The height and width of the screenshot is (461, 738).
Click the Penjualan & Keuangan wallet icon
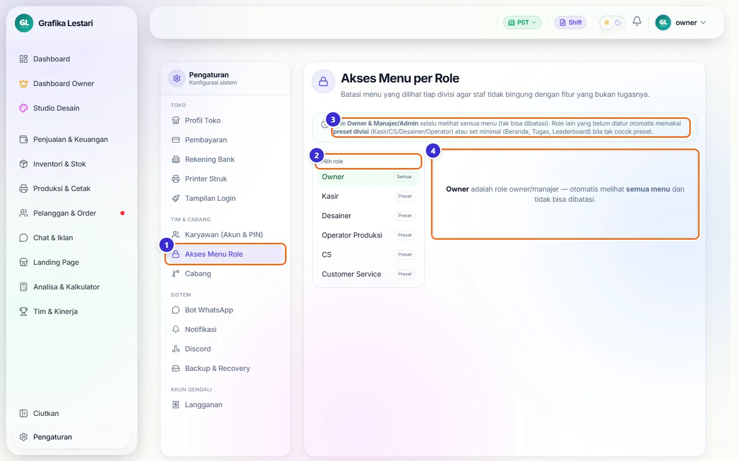[24, 139]
